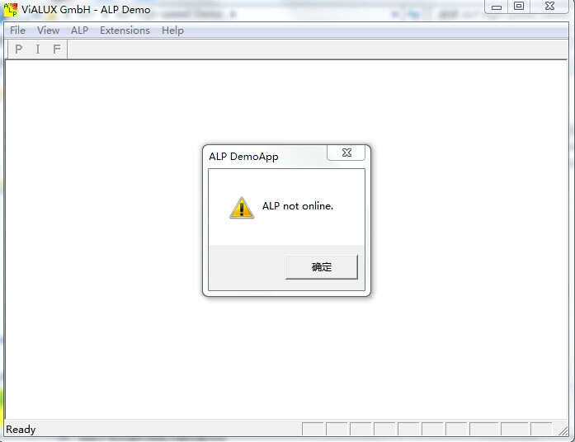Minimize the ALP Demo window

[497, 7]
